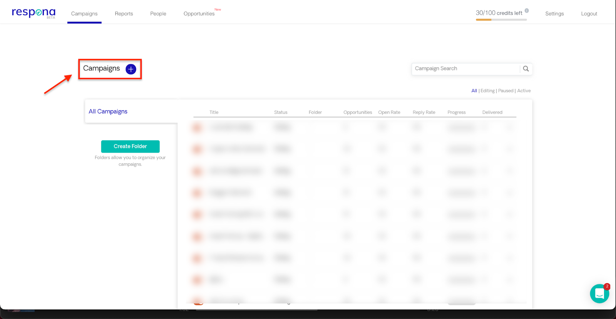Add a new campaign with plus icon

coord(131,69)
